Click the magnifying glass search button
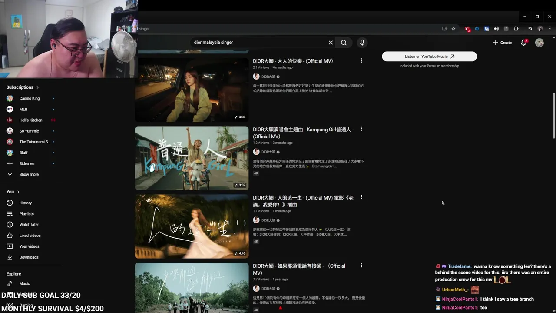556x313 pixels. click(344, 43)
